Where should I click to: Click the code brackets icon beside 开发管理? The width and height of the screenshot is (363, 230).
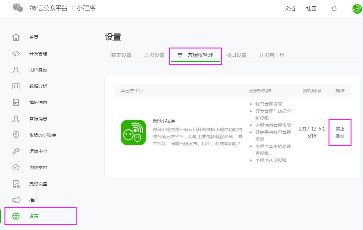[x=16, y=54]
